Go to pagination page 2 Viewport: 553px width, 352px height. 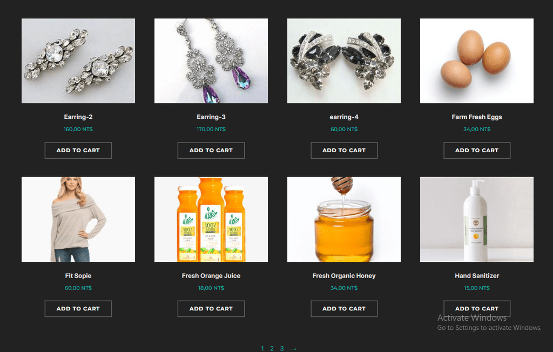point(272,348)
